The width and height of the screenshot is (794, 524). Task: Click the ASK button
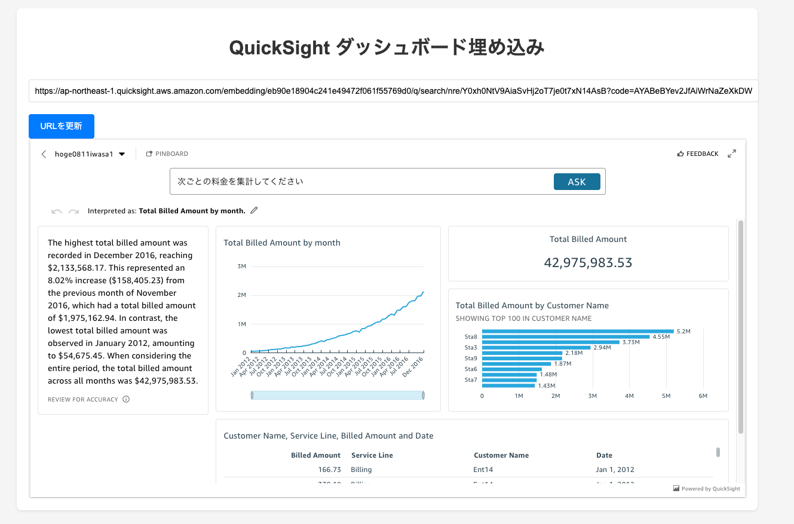pos(577,182)
